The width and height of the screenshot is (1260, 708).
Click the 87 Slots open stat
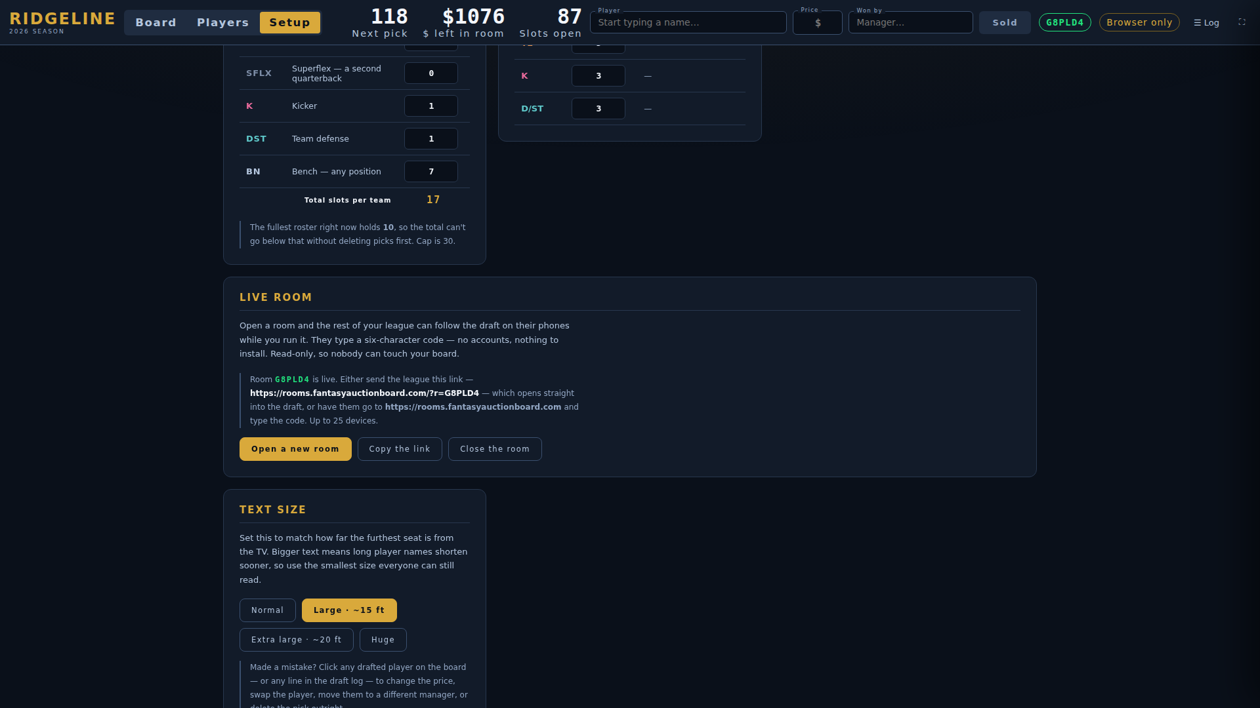[x=551, y=22]
